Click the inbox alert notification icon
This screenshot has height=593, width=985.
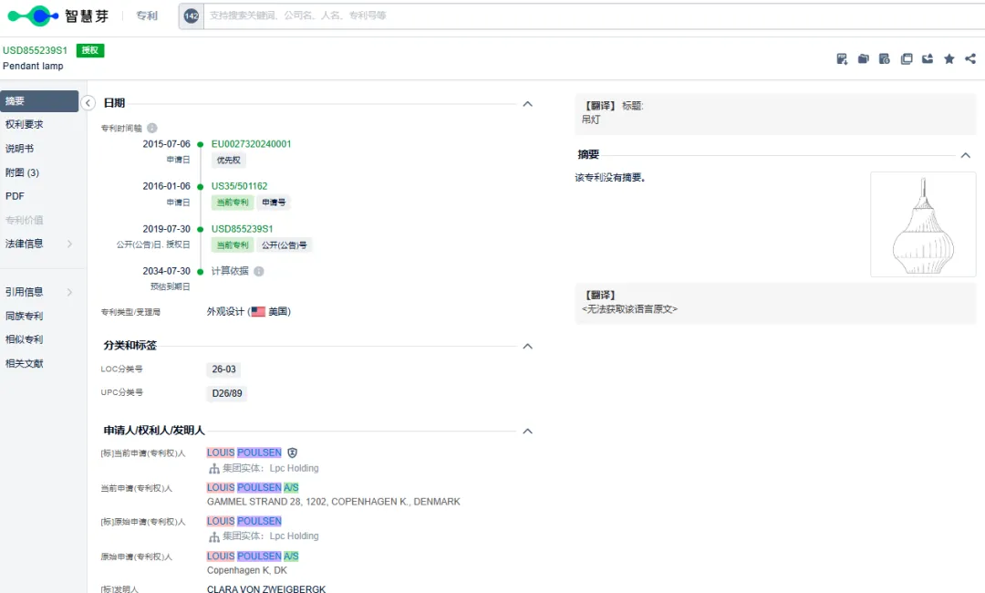(928, 59)
